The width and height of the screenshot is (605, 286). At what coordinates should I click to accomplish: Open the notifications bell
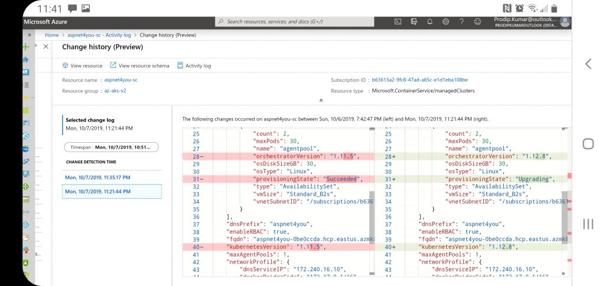[430, 22]
